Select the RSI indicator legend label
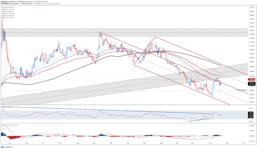Screen dimensions: 257x149 coord(6,107)
